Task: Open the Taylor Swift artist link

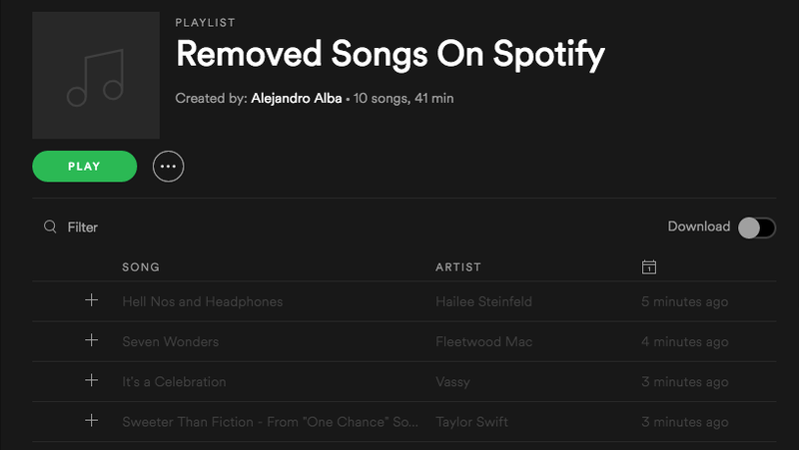Action: tap(471, 422)
